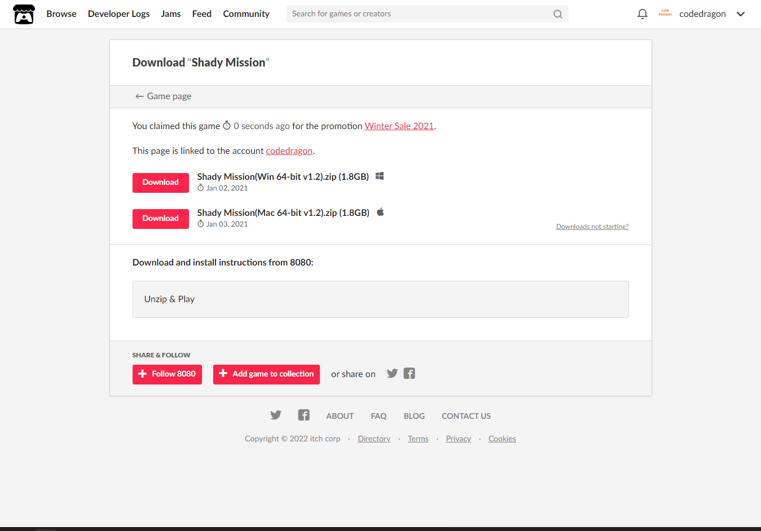Viewport: 761px width, 531px height.
Task: Download the Win 64-bit v1.2 zip
Action: point(161,183)
